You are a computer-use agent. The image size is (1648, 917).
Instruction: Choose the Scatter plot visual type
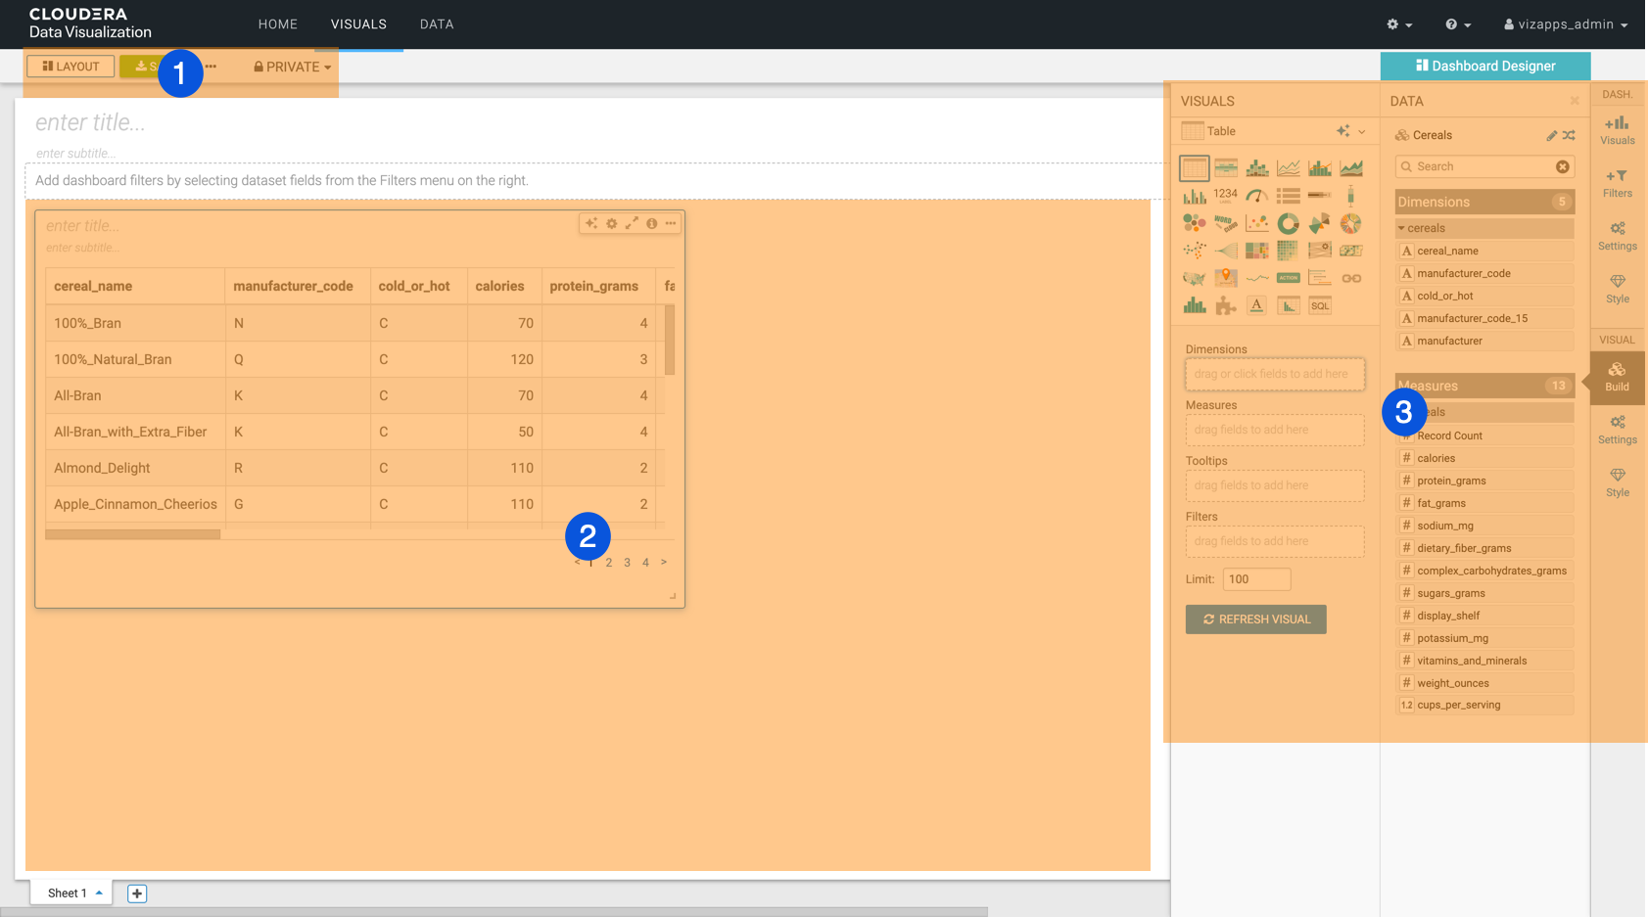tap(1257, 224)
